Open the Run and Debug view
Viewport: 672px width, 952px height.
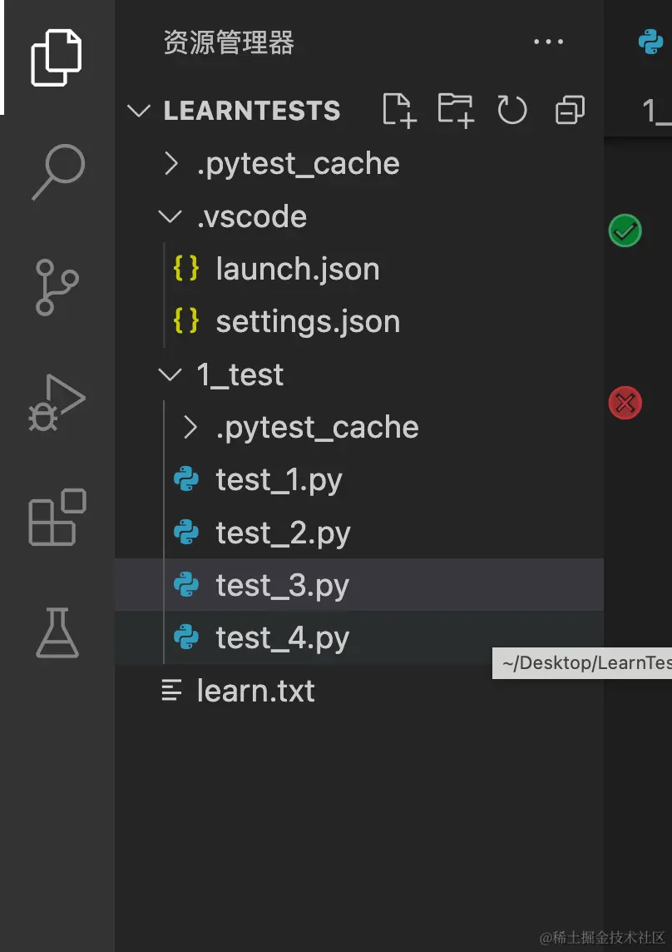57,404
